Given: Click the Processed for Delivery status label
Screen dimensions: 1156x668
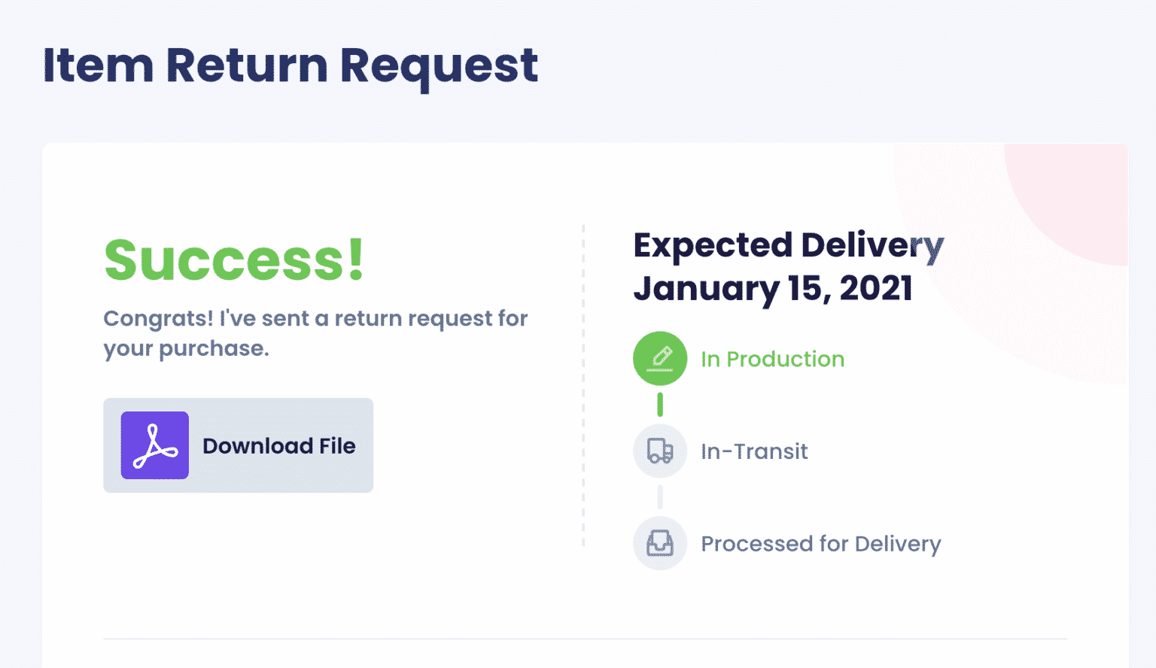Looking at the screenshot, I should (820, 544).
